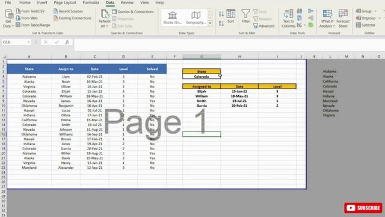The height and width of the screenshot is (217, 385).
Task: Switch to the Page Layout tab
Action: [65, 2]
